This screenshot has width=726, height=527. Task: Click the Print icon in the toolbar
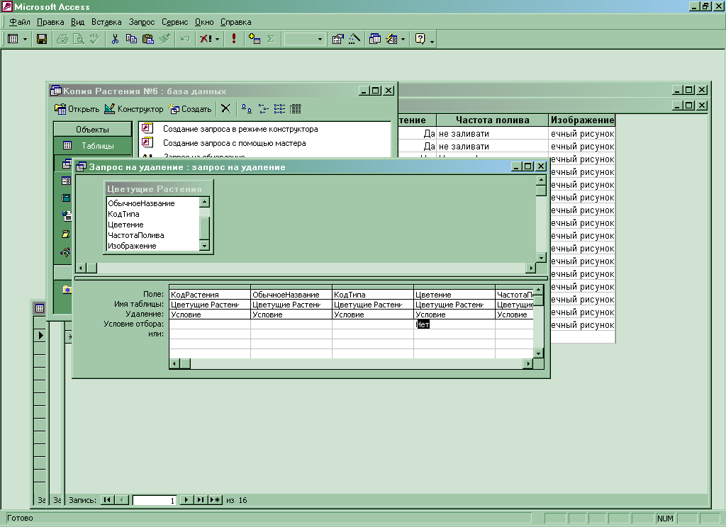point(62,40)
